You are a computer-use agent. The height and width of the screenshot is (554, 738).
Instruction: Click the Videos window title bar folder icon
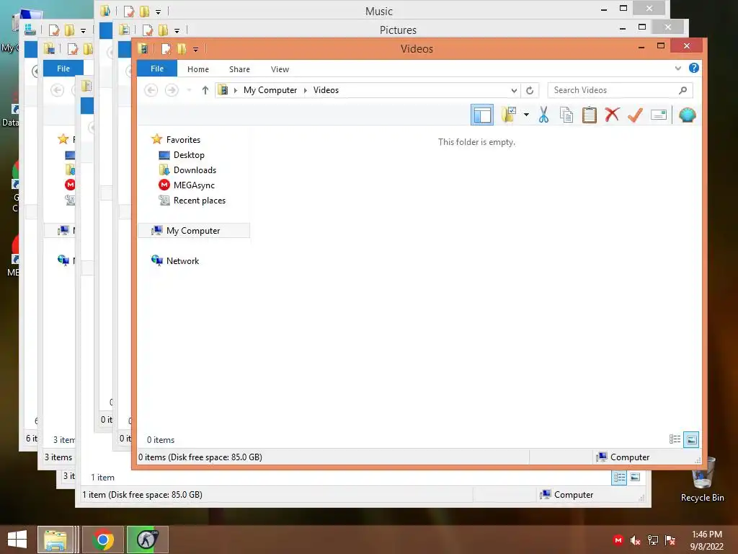(143, 48)
